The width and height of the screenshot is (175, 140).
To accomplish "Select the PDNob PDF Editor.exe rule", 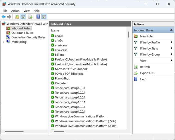I will [x=69, y=74].
